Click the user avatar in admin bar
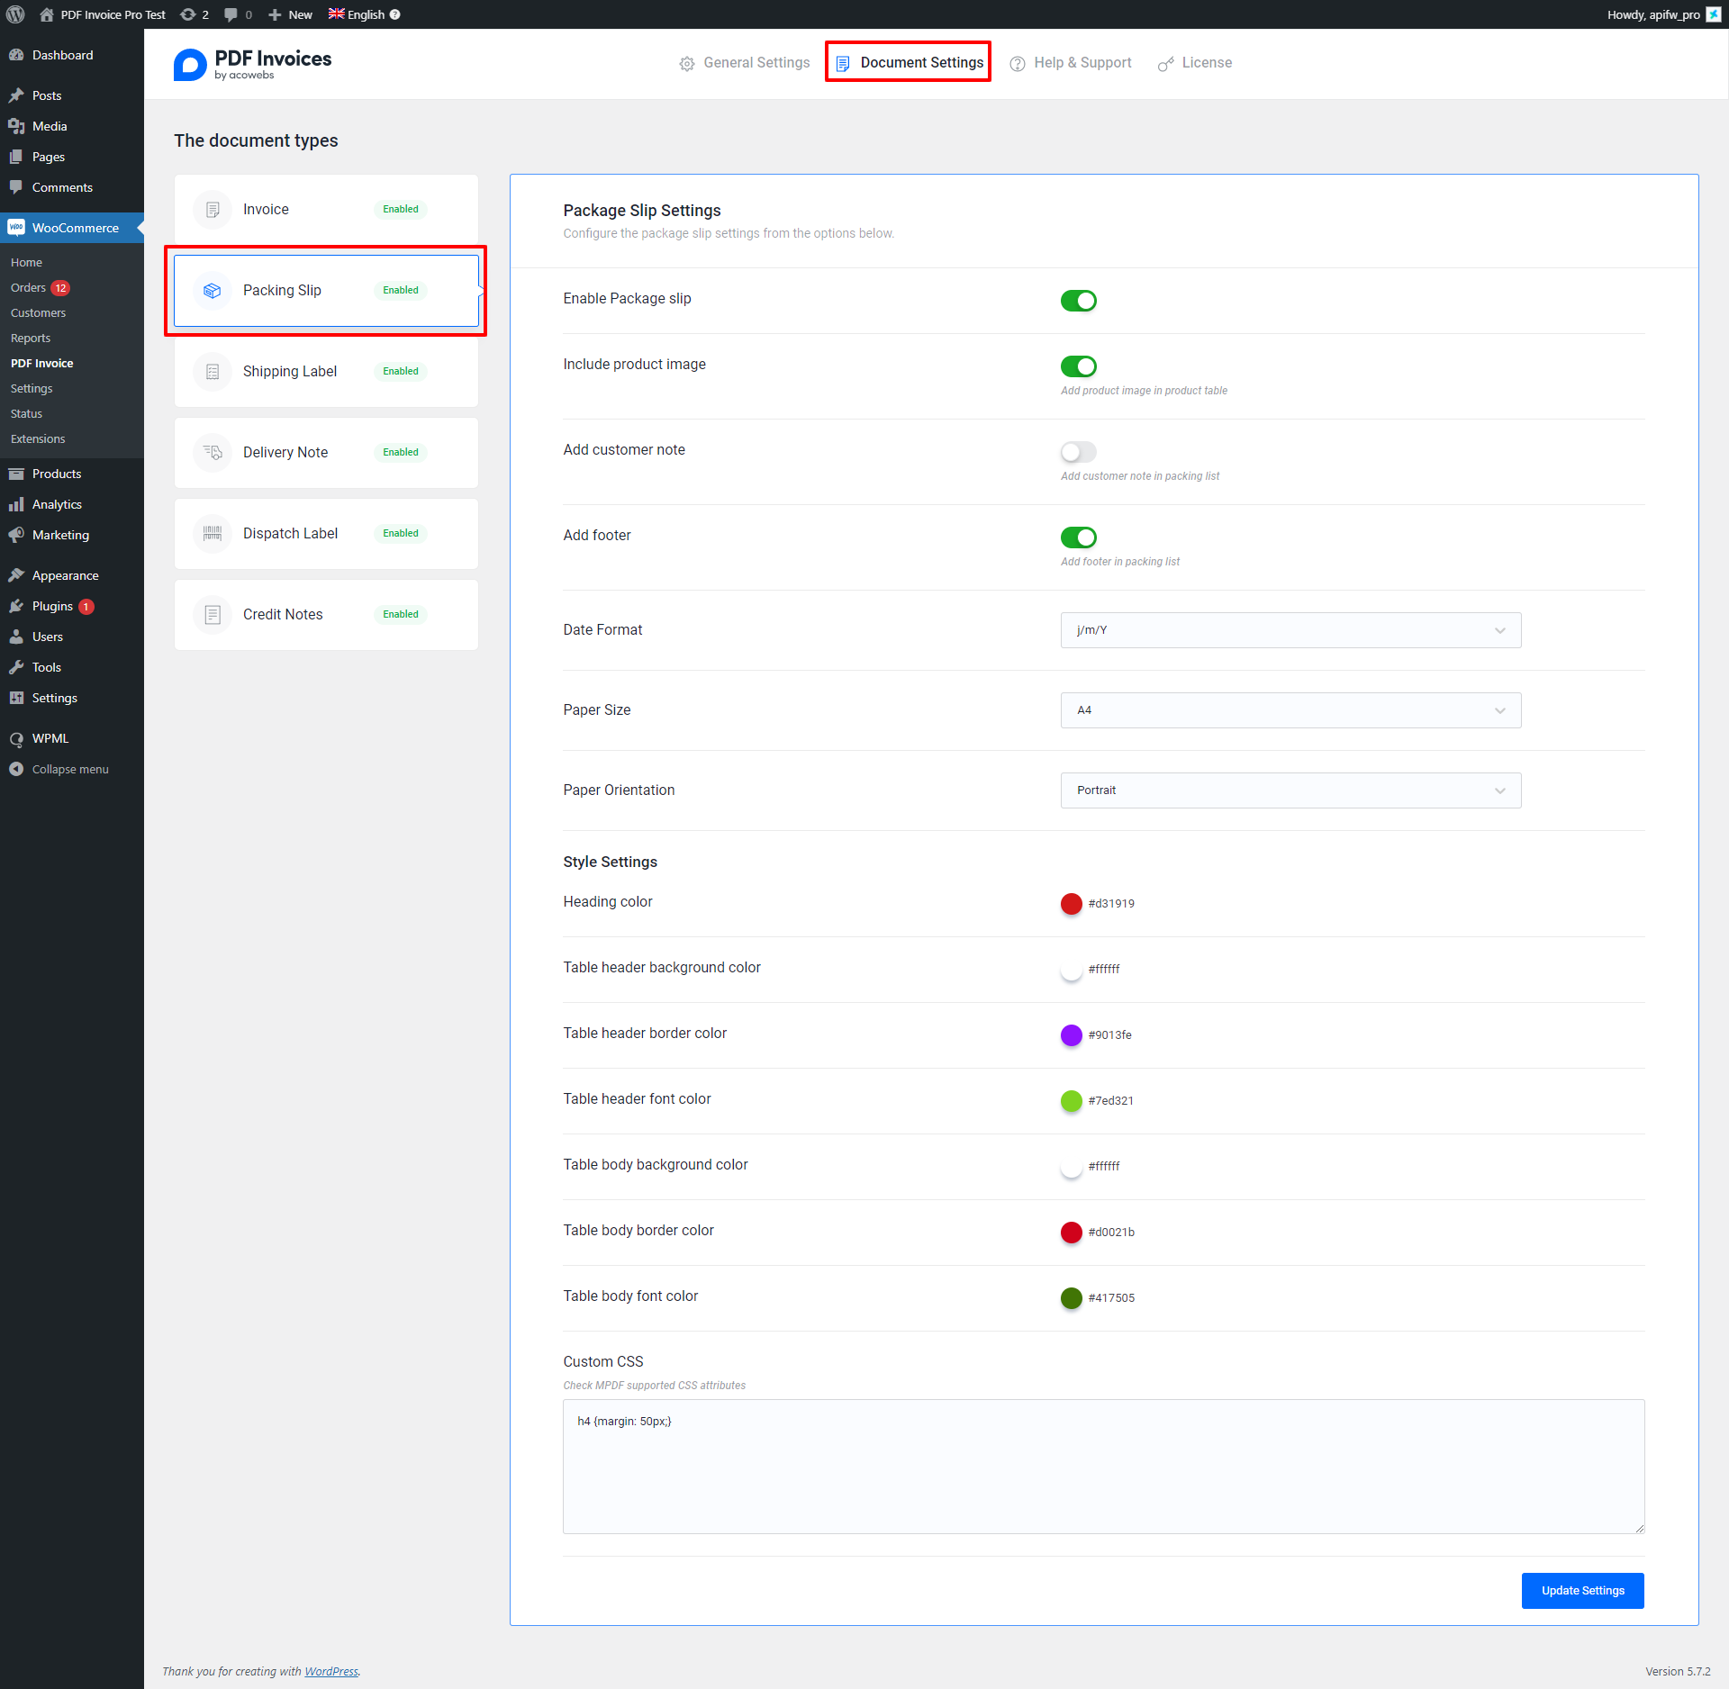The height and width of the screenshot is (1689, 1729). (1714, 14)
